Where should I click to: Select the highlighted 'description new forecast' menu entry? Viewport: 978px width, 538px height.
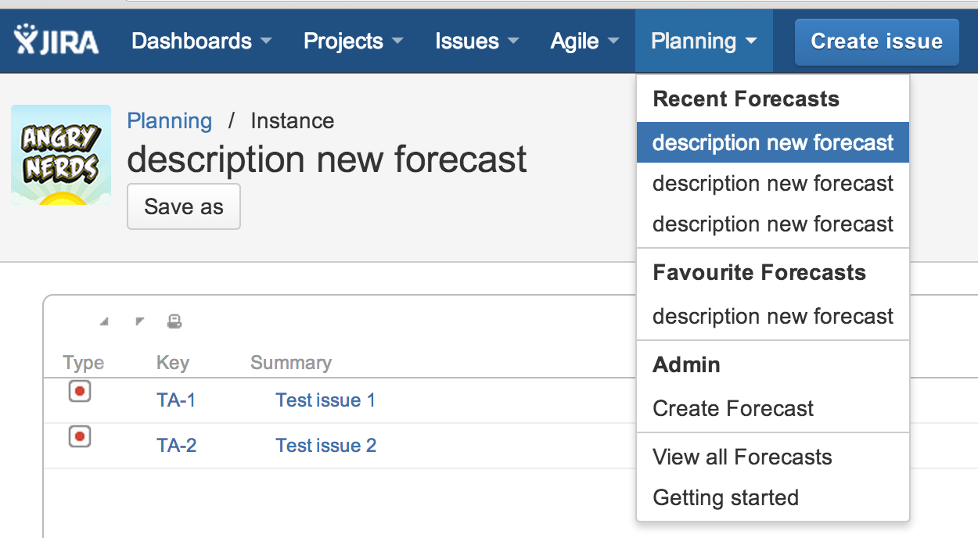click(x=773, y=142)
